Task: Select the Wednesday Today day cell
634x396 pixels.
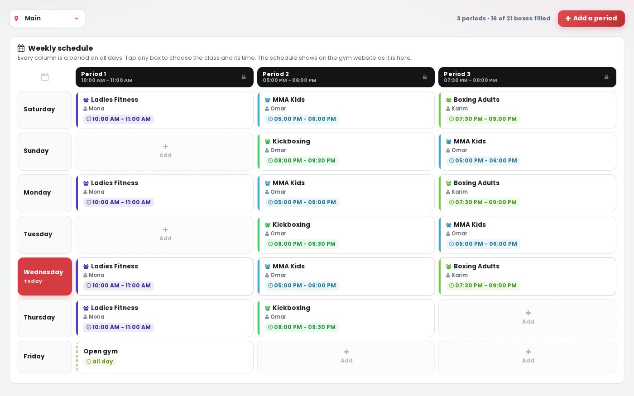Action: coord(45,277)
